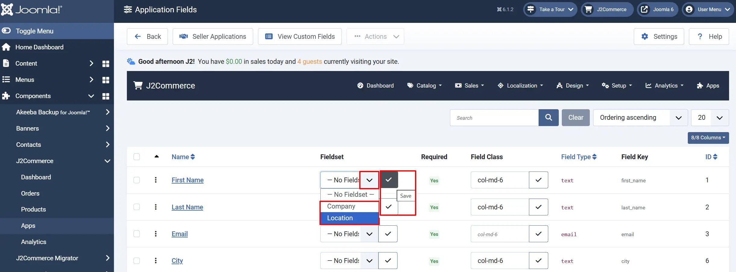Open row actions dots for First Name
Screen dimensions: 736x272
[x=156, y=180]
